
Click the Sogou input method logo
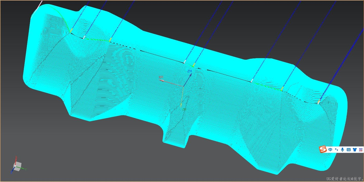tap(323, 149)
